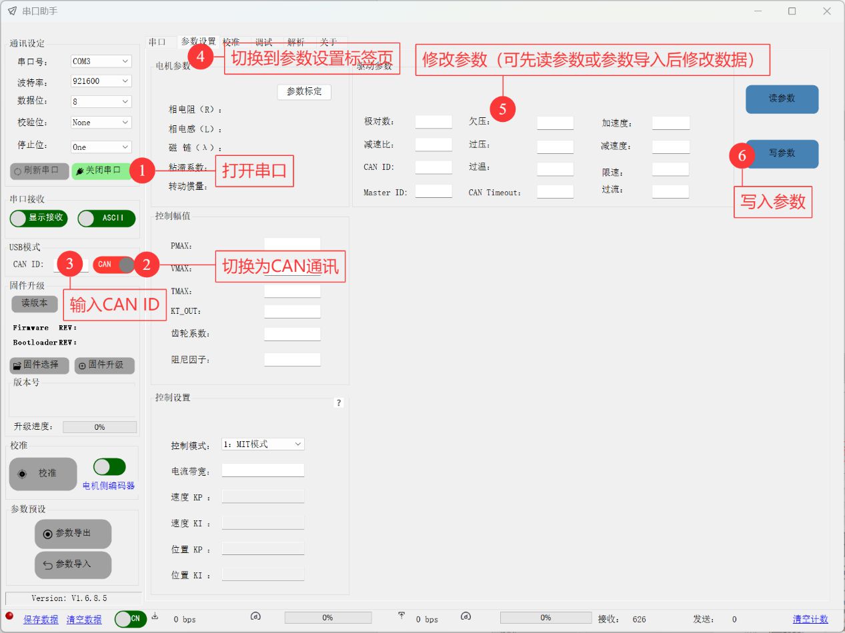Viewport: 845px width, 633px height.
Task: Click the 参数导出 export icon button
Action: tap(73, 534)
